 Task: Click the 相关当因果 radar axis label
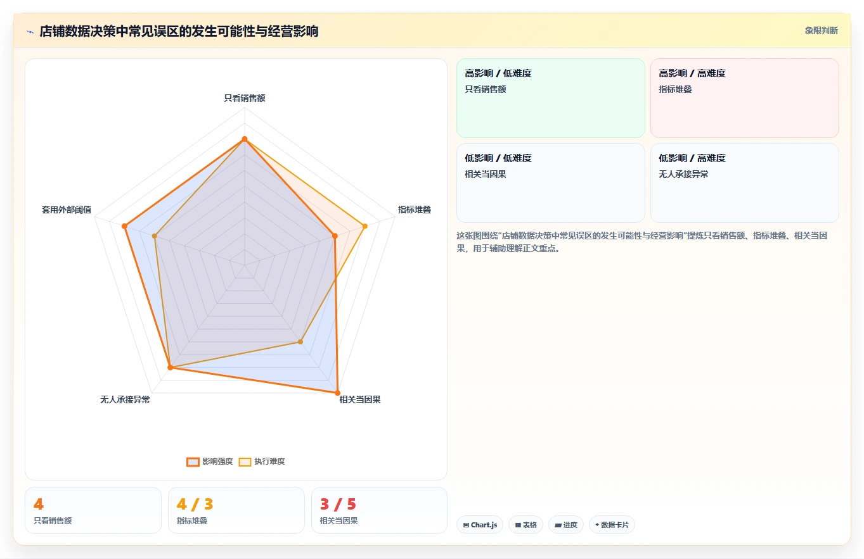pyautogui.click(x=360, y=399)
